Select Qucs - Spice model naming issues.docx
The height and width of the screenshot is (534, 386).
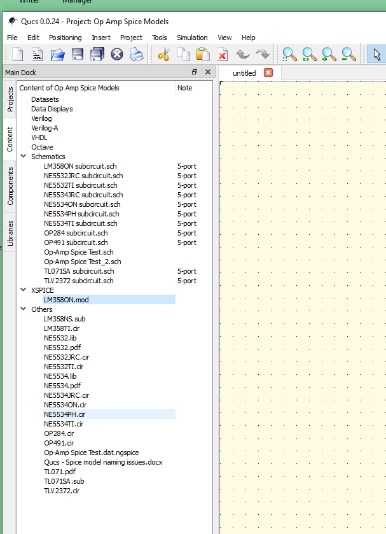[x=103, y=461]
